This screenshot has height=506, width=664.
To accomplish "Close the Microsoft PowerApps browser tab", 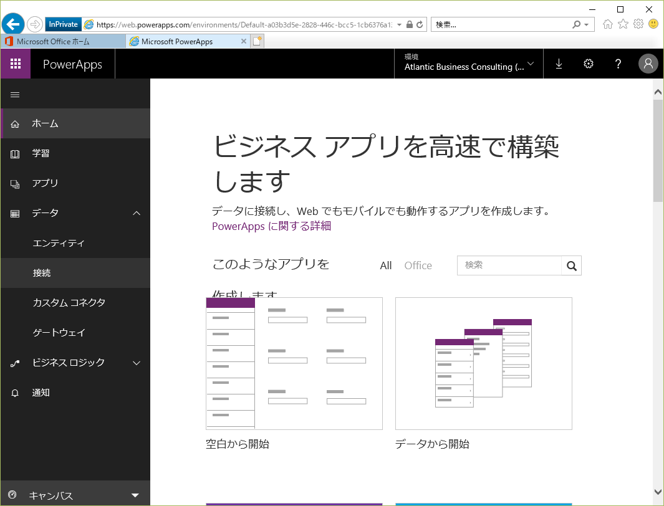I will click(244, 41).
